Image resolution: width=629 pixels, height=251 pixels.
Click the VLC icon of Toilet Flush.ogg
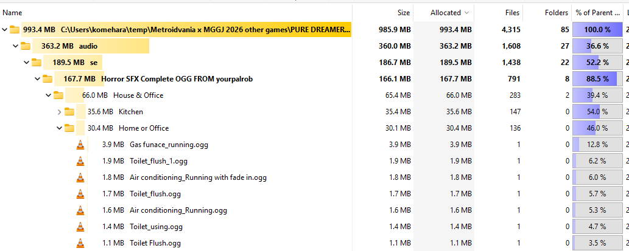coord(80,242)
